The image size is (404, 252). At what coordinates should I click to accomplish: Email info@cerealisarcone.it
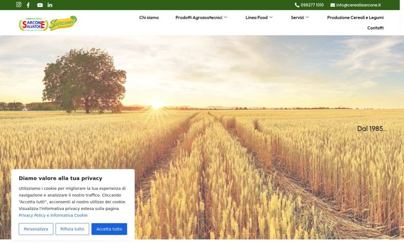click(359, 5)
